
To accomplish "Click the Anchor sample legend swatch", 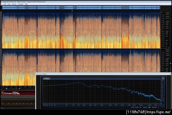I will 140,107.
